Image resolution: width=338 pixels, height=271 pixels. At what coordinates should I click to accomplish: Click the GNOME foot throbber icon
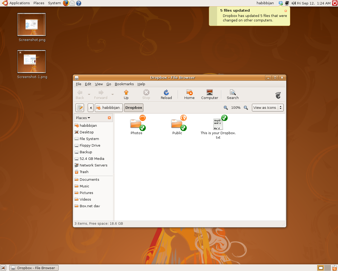coord(278,95)
